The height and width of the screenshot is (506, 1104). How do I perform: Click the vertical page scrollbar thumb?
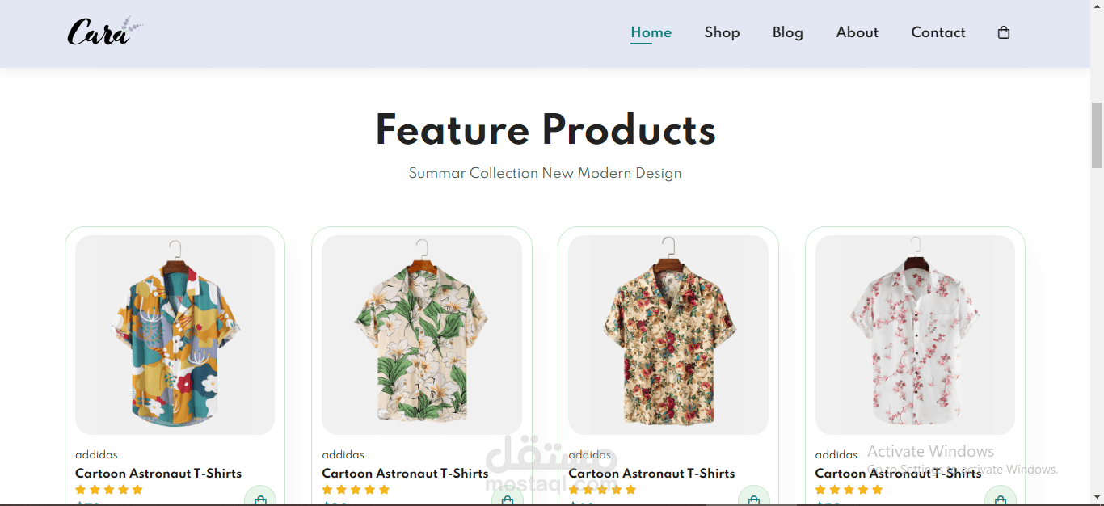pos(1097,135)
